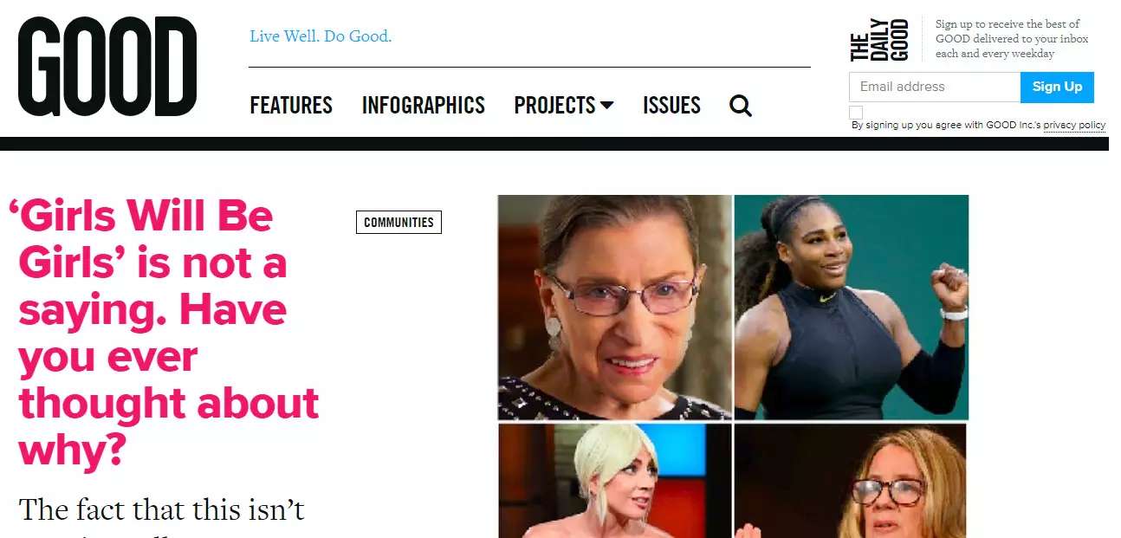The width and height of the screenshot is (1121, 538).
Task: Follow the privacy policy link
Action: pyautogui.click(x=1074, y=126)
